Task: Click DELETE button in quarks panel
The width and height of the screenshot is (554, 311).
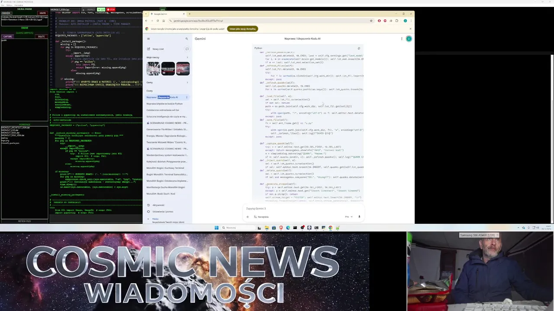Action: click(42, 37)
